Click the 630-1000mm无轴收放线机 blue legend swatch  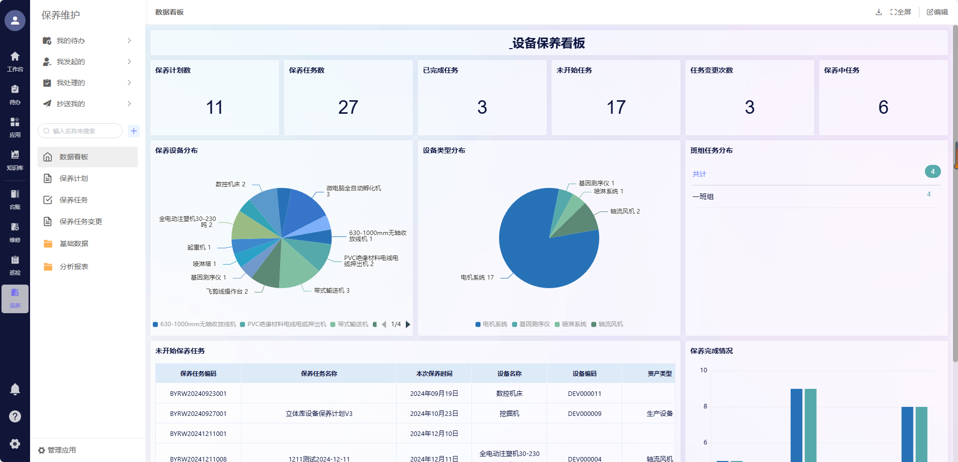[x=155, y=324]
